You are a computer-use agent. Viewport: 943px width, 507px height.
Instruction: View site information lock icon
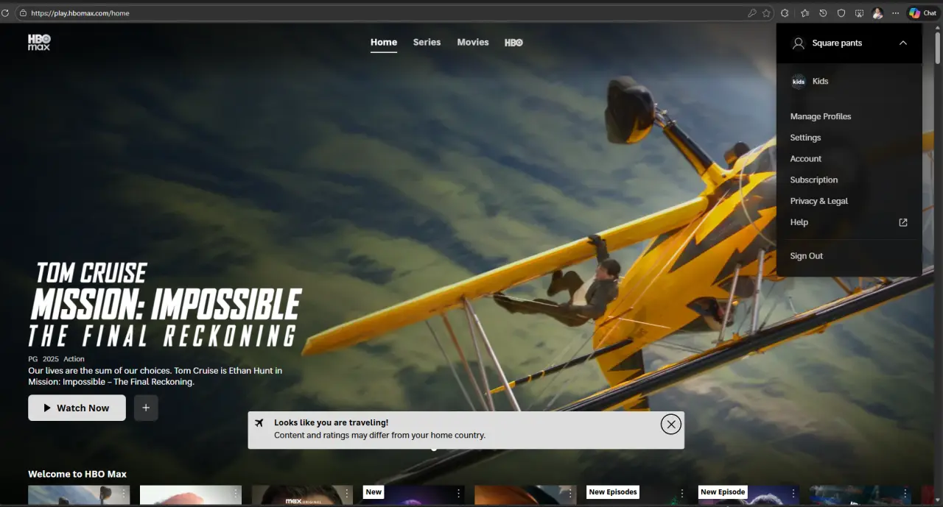(x=23, y=13)
